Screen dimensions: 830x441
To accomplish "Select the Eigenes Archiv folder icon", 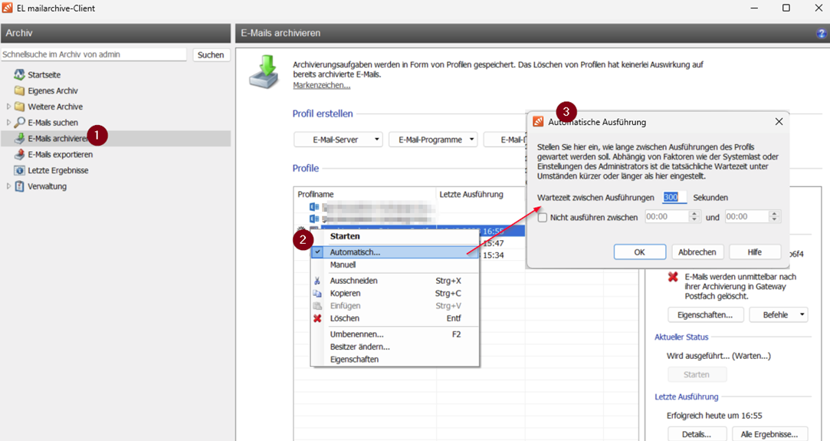I will [20, 91].
